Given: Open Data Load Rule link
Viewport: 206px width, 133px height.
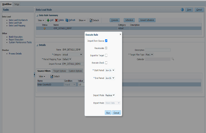Looking at the screenshot, I should [x=15, y=23].
